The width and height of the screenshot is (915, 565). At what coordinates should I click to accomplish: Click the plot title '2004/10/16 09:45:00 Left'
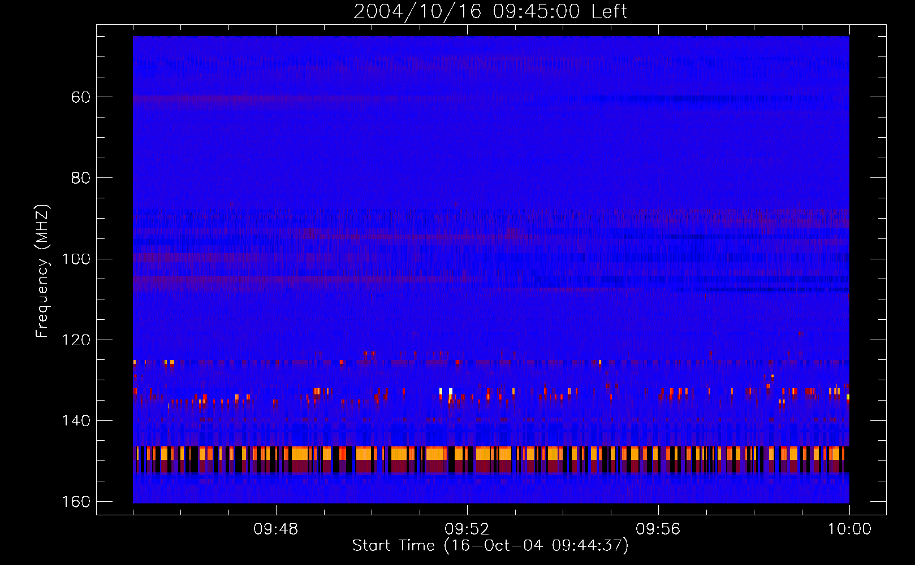click(490, 11)
